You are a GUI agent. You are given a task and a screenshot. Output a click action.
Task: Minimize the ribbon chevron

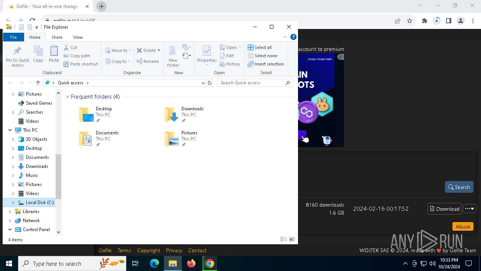(285, 37)
